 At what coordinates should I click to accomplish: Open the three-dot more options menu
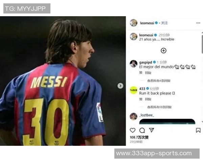tap(198, 23)
